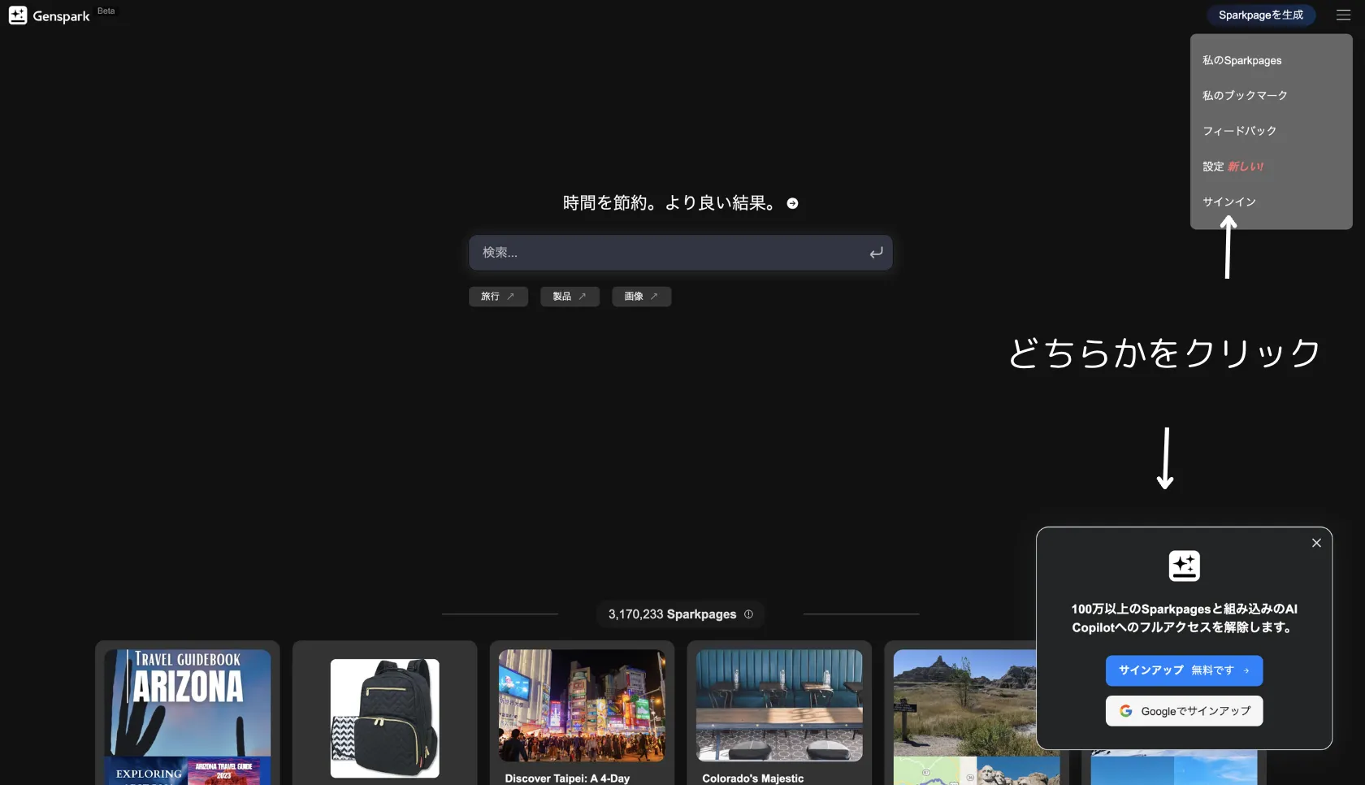The height and width of the screenshot is (785, 1365).
Task: Click the 旅行 category chip
Action: (x=498, y=297)
